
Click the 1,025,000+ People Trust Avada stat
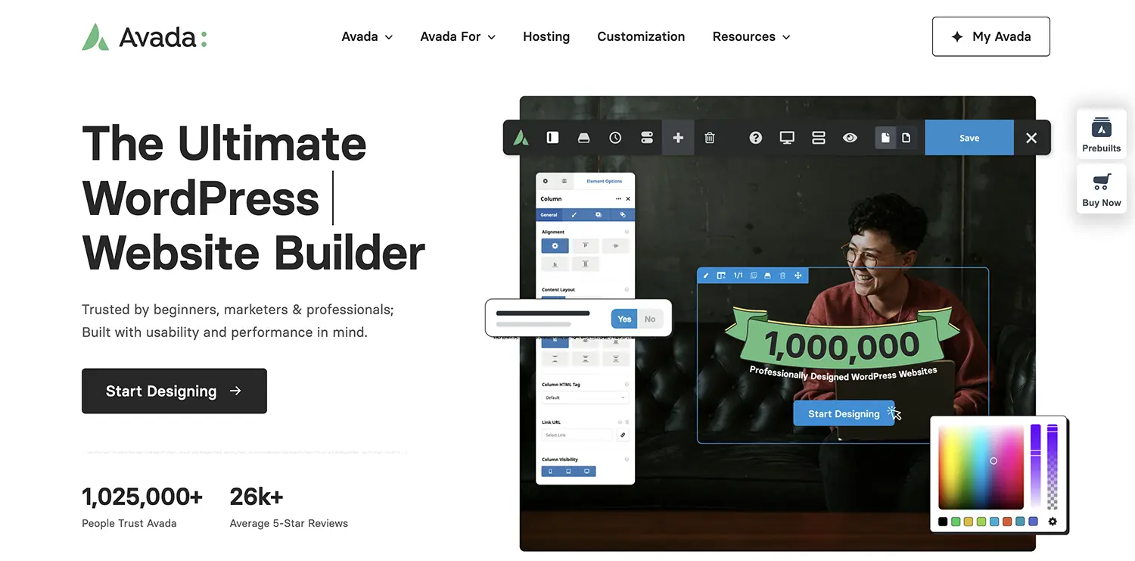click(x=142, y=506)
